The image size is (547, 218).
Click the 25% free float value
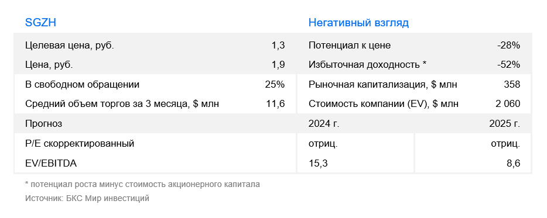click(275, 84)
